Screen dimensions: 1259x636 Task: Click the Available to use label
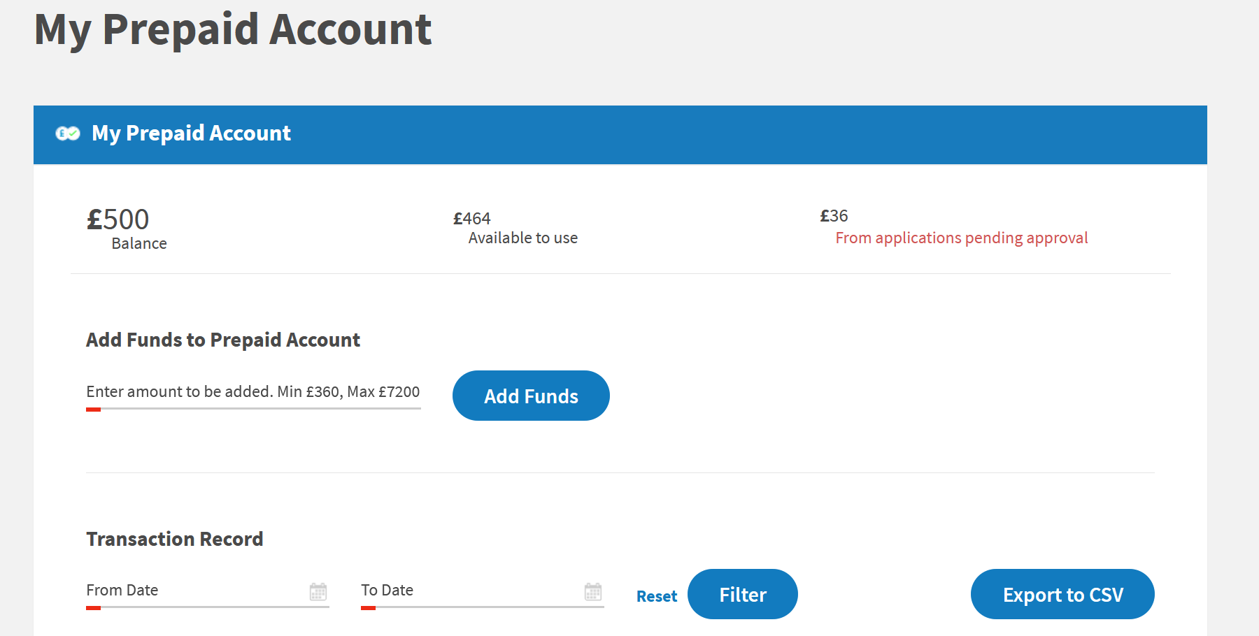coord(523,238)
